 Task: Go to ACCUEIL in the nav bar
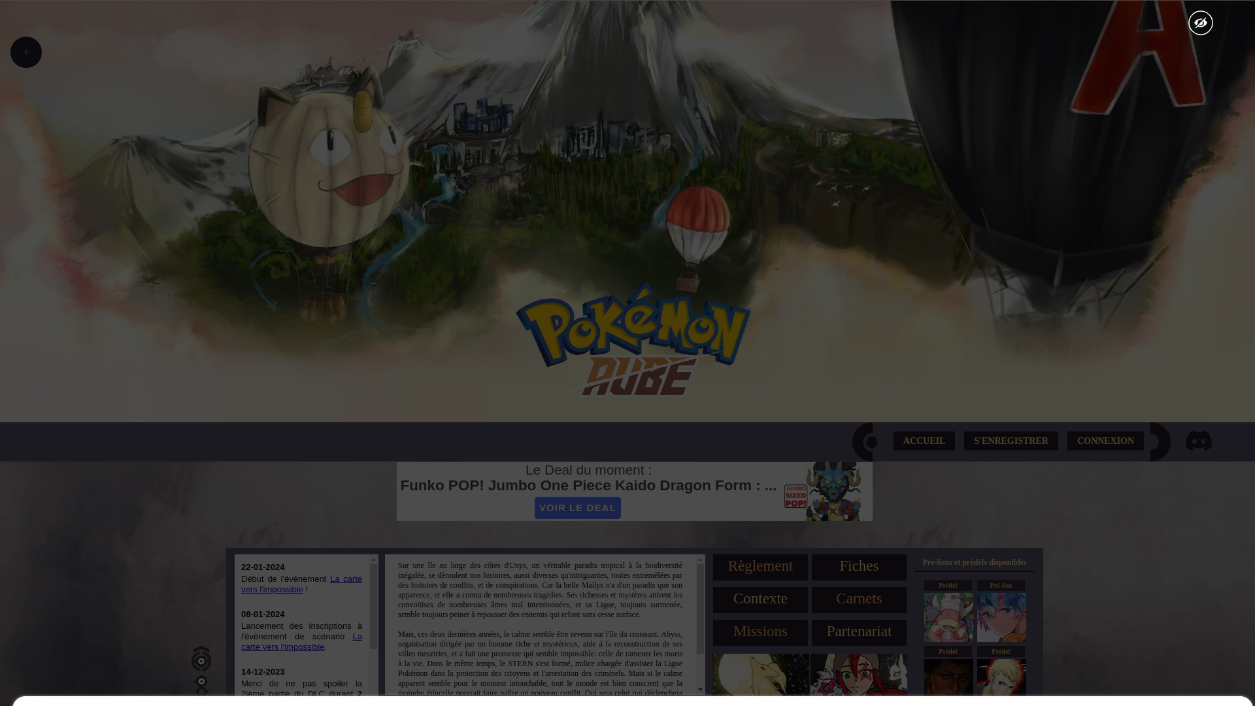(x=924, y=441)
